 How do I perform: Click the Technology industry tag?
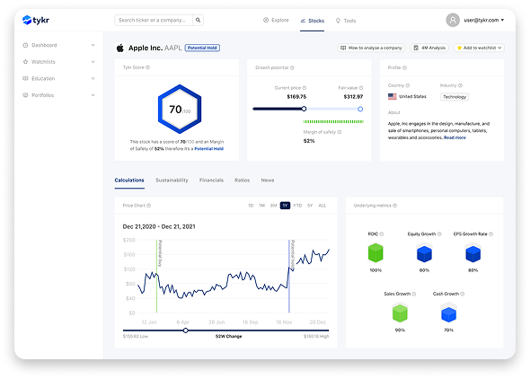tap(455, 97)
